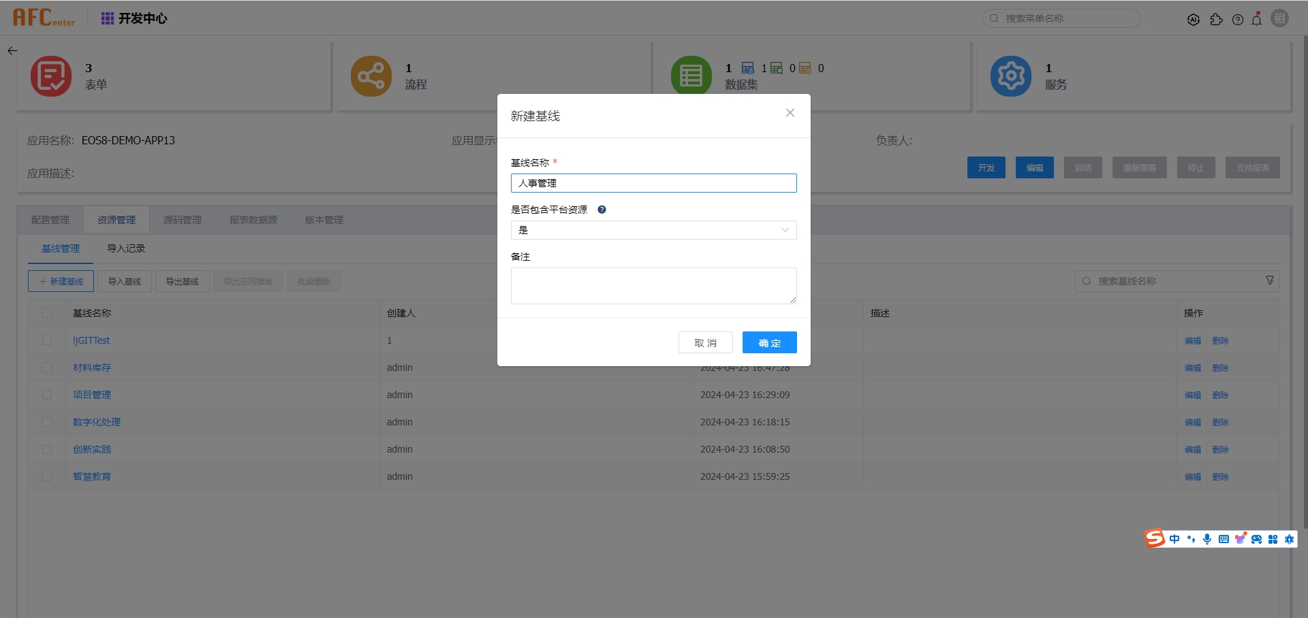
Task: Open the 开发中心 grid menu icon
Action: pyautogui.click(x=108, y=18)
